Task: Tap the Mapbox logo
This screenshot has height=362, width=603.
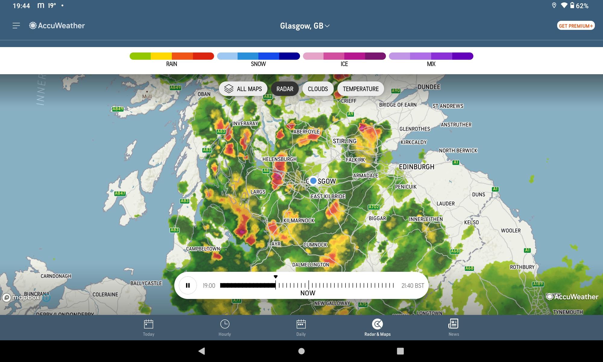Action: [x=21, y=297]
